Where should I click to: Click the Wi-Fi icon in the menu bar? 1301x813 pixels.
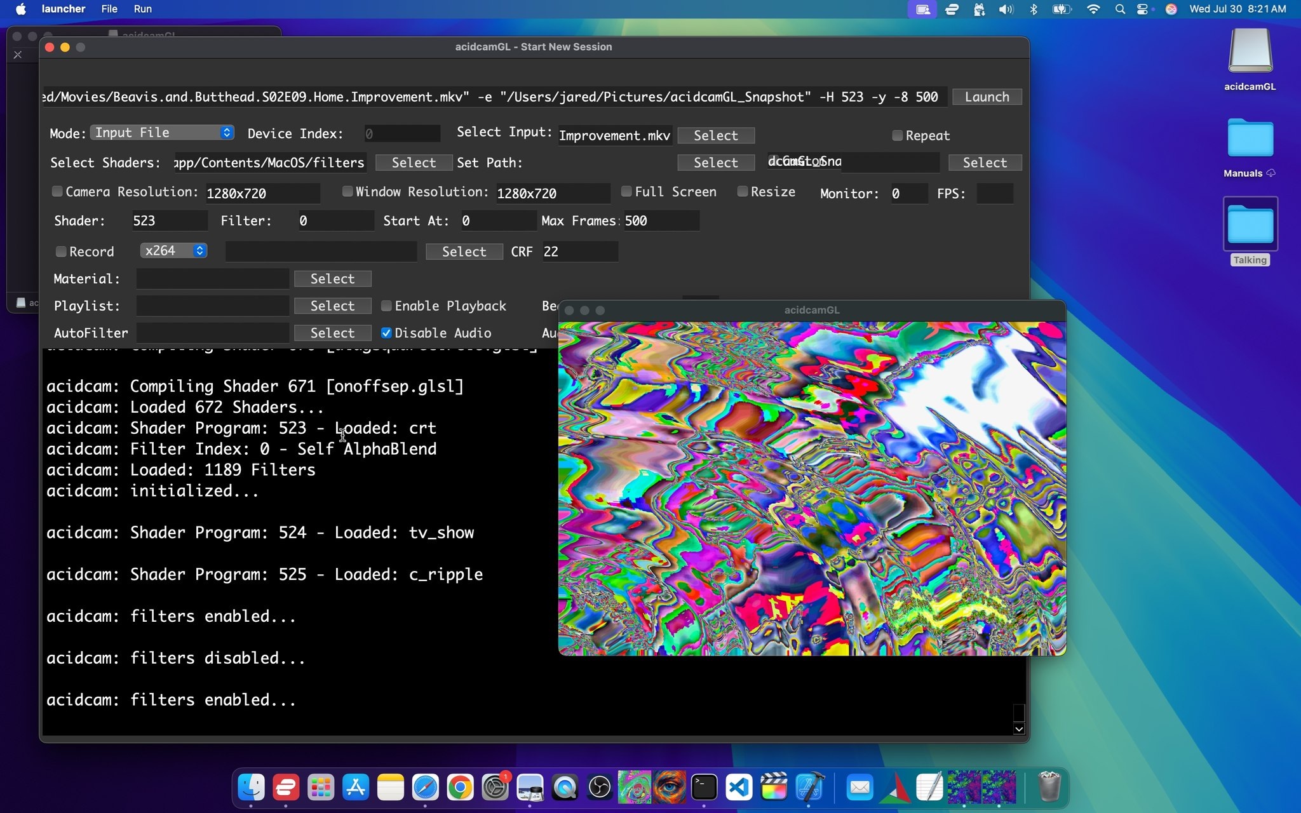pos(1093,9)
